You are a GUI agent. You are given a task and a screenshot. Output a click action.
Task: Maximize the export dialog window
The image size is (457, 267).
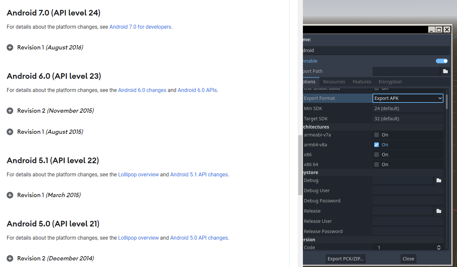[439, 30]
